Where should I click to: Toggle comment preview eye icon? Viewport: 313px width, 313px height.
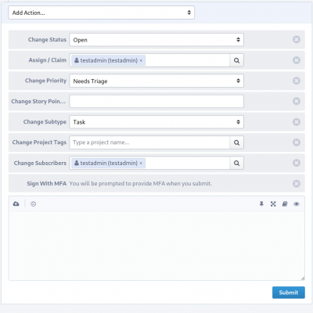pyautogui.click(x=297, y=204)
